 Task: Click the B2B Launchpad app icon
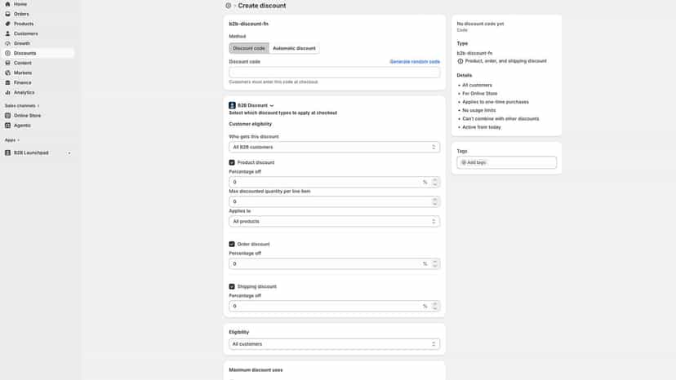pos(8,152)
